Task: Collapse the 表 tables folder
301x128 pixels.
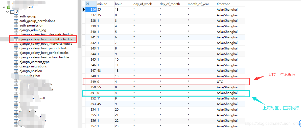Action: [x=8, y=12]
